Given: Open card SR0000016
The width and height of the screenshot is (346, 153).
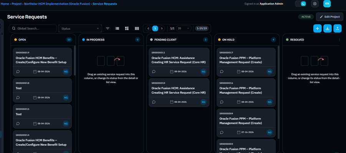Looking at the screenshot, I should pos(246,93).
